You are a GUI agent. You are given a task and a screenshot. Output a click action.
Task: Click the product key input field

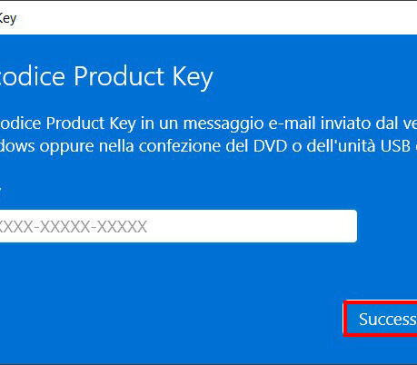click(178, 226)
